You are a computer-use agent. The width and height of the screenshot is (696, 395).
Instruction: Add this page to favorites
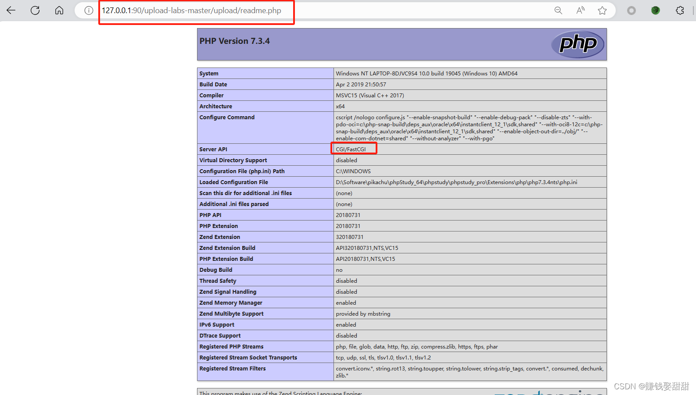click(602, 11)
